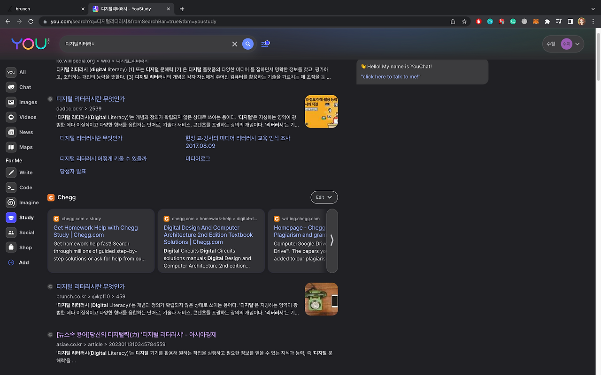601x375 pixels.
Task: Close the YouStudy tab
Action: click(x=170, y=9)
